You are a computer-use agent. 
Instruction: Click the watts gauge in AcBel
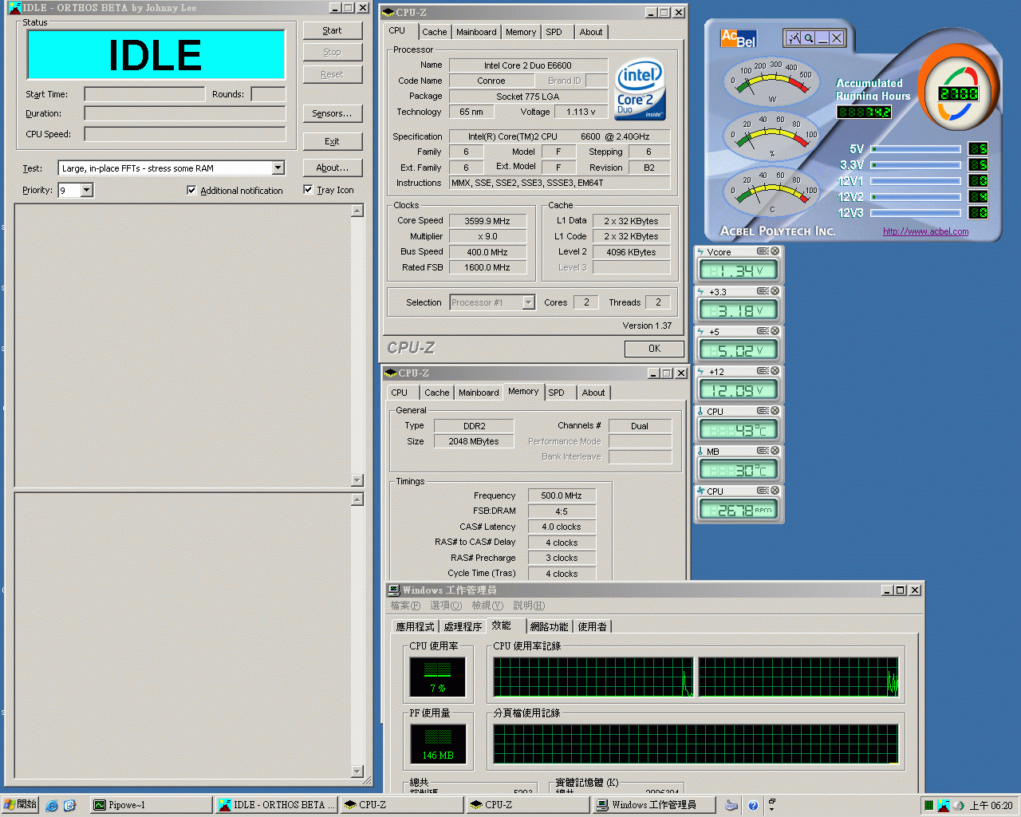771,83
